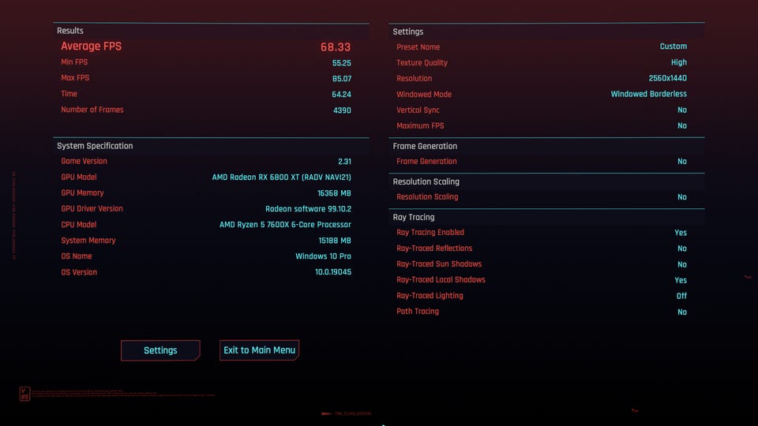Click GPU Memory value 16368 MB
Viewport: 758px width, 426px height.
pyautogui.click(x=334, y=193)
